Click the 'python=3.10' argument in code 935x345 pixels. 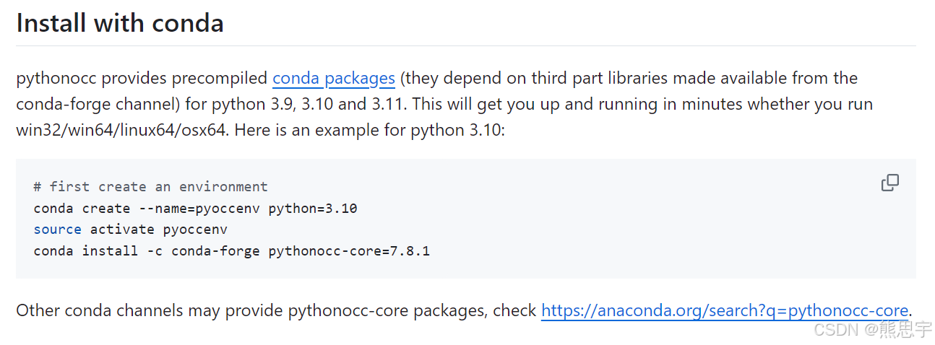(x=313, y=209)
